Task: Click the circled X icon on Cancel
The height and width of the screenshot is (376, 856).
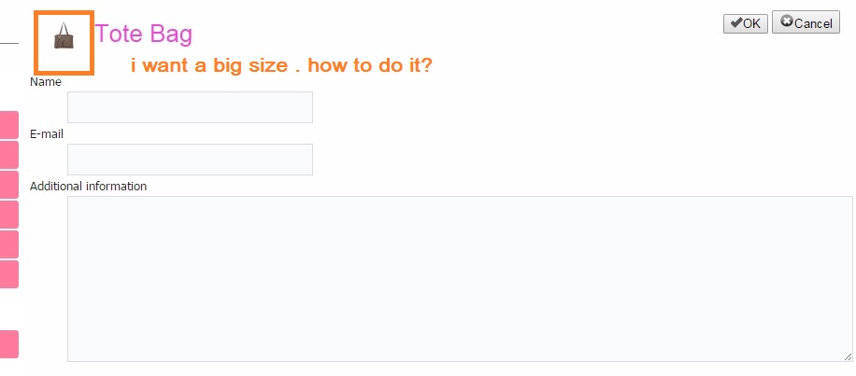Action: pyautogui.click(x=787, y=22)
